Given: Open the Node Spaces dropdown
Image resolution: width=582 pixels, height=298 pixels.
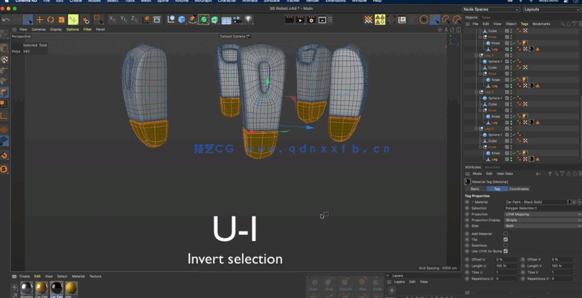Looking at the screenshot, I should point(491,10).
